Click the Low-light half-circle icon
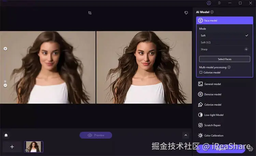 point(200,115)
